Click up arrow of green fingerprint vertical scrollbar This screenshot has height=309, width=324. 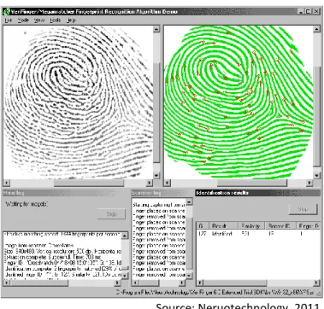click(317, 29)
